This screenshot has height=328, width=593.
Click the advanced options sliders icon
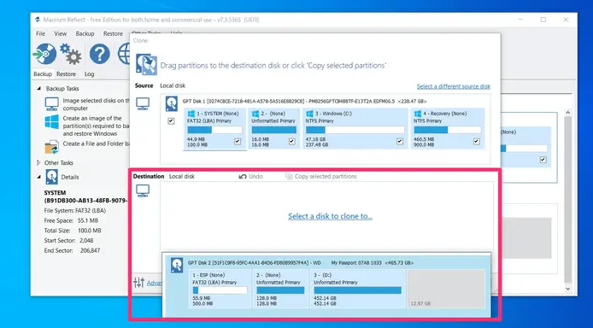(138, 282)
